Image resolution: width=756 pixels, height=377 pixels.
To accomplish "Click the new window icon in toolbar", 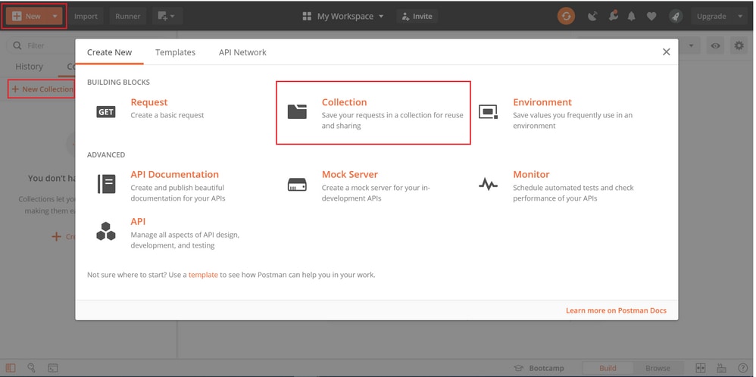I will pyautogui.click(x=162, y=17).
